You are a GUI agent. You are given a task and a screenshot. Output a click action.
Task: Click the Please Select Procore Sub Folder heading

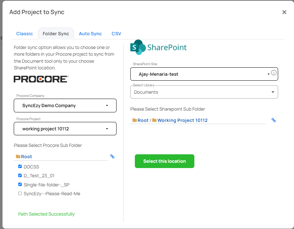point(48,146)
